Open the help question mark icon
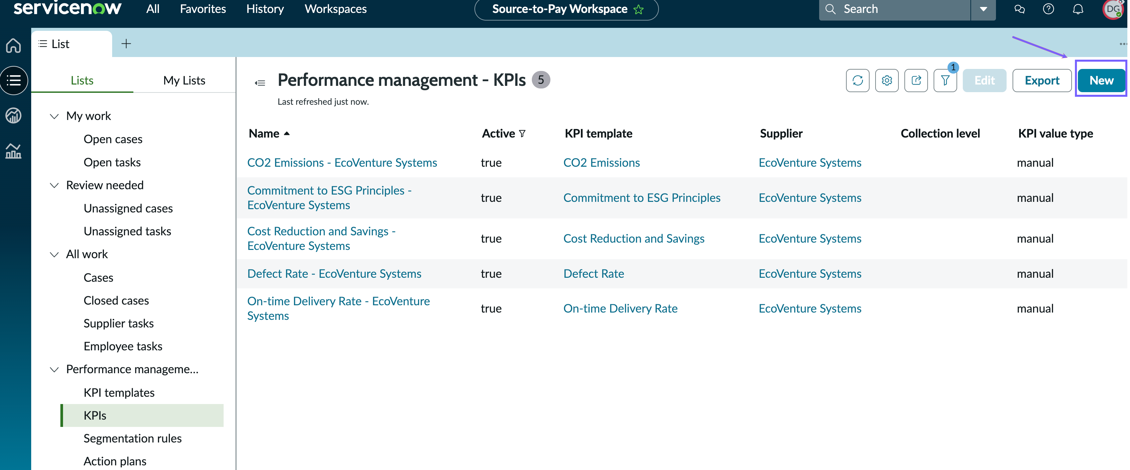The width and height of the screenshot is (1130, 470). pyautogui.click(x=1048, y=9)
